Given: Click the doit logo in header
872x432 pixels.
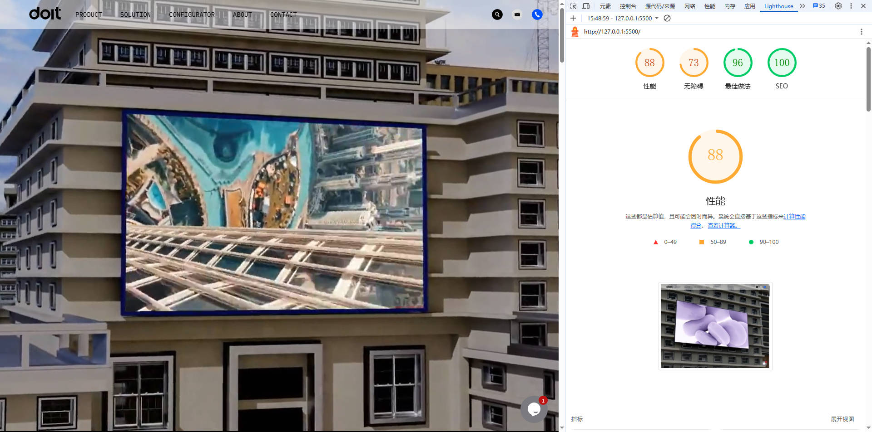Looking at the screenshot, I should pyautogui.click(x=45, y=14).
